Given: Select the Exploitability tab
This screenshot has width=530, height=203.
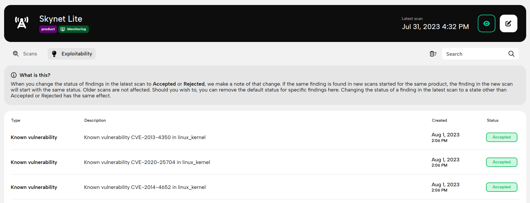Looking at the screenshot, I should coord(72,54).
